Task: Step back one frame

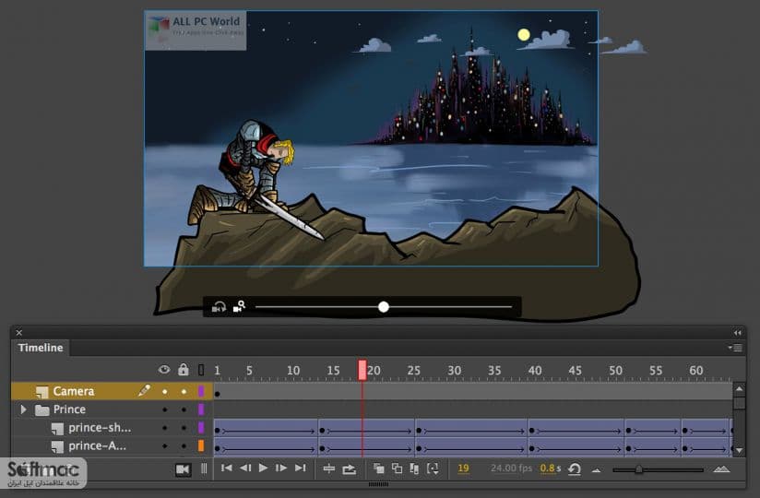Action: click(x=245, y=468)
